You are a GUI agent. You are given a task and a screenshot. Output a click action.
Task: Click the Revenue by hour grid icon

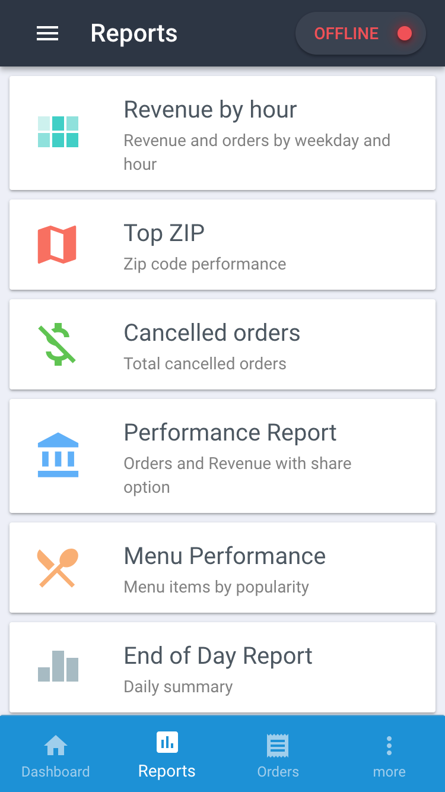[x=58, y=132]
